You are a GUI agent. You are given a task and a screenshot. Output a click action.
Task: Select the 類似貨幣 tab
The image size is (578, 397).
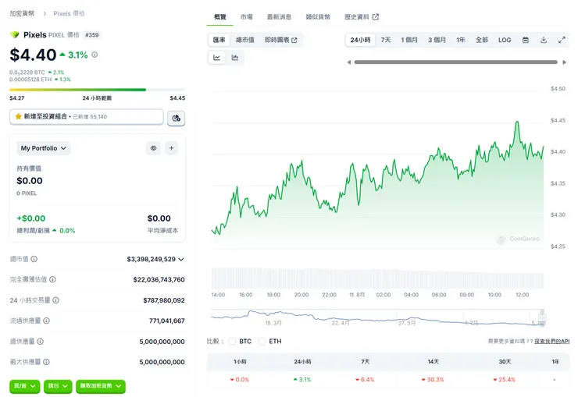[x=318, y=17]
